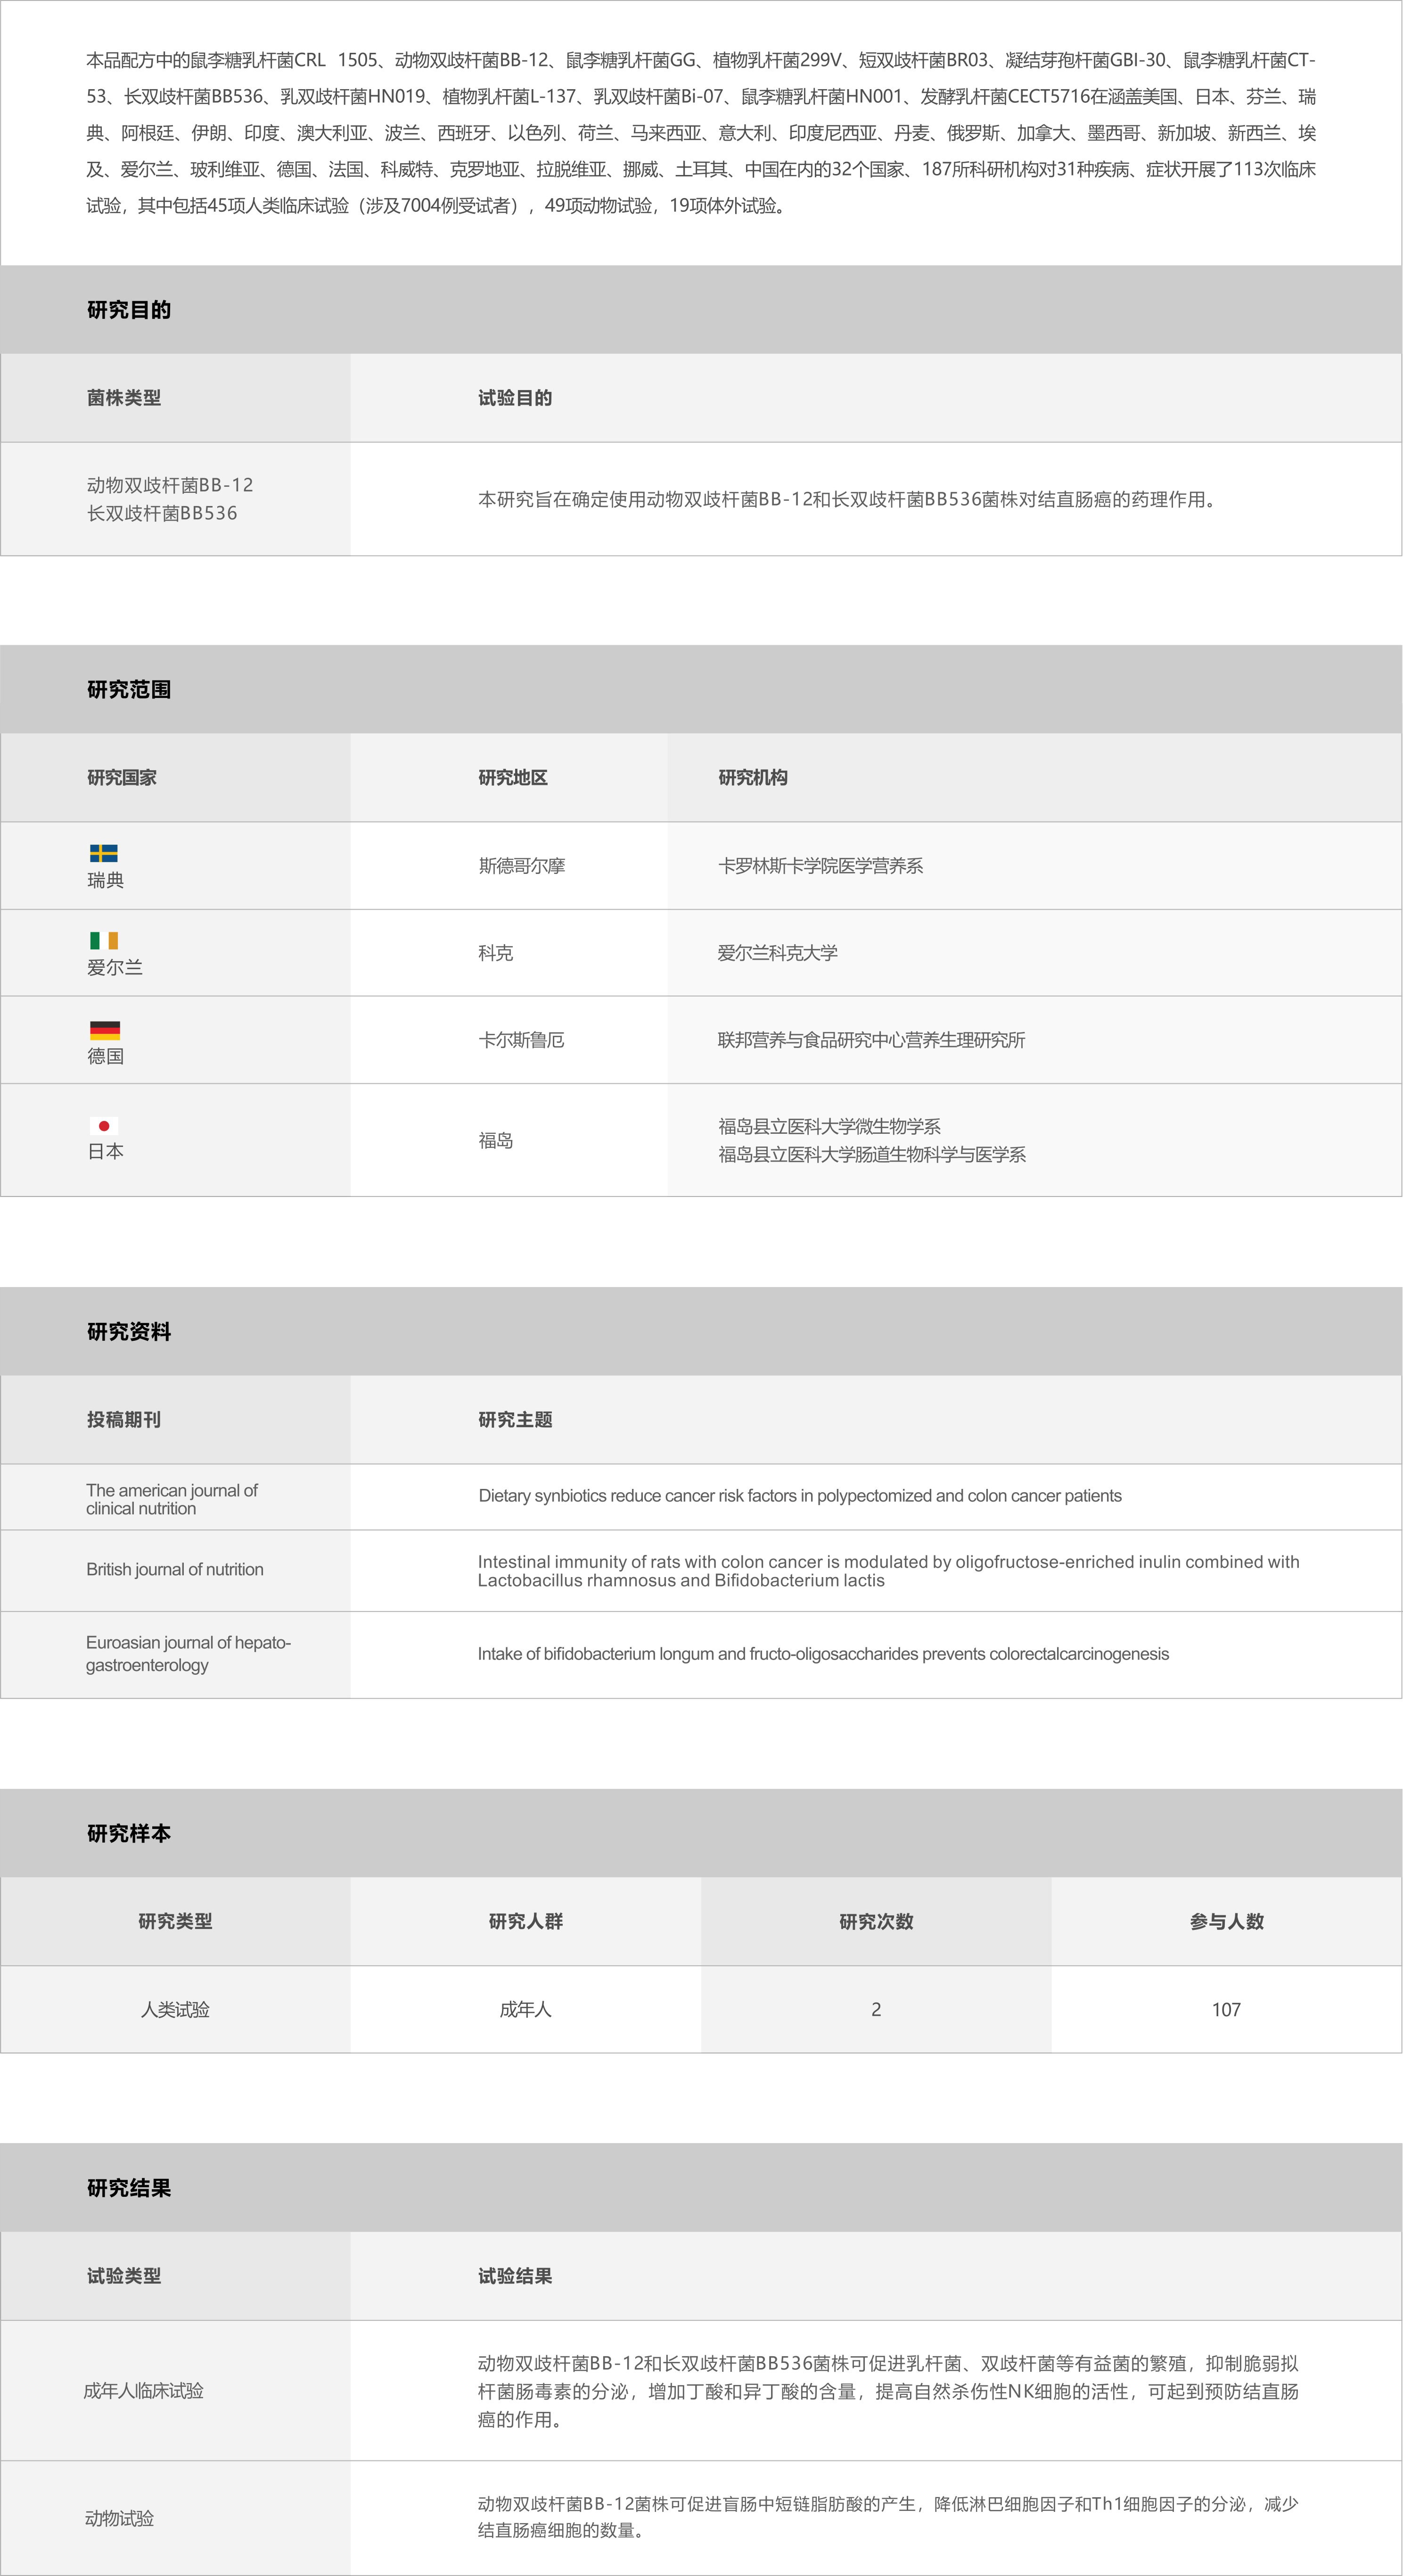The image size is (1403, 2576).
Task: Click the 试验类型 column header
Action: [124, 2275]
